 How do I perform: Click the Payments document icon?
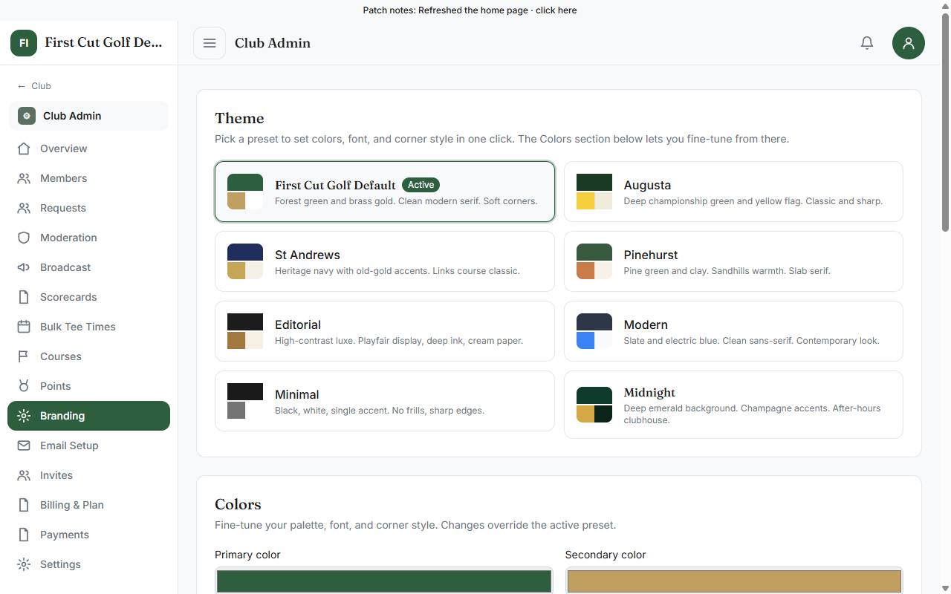point(24,535)
